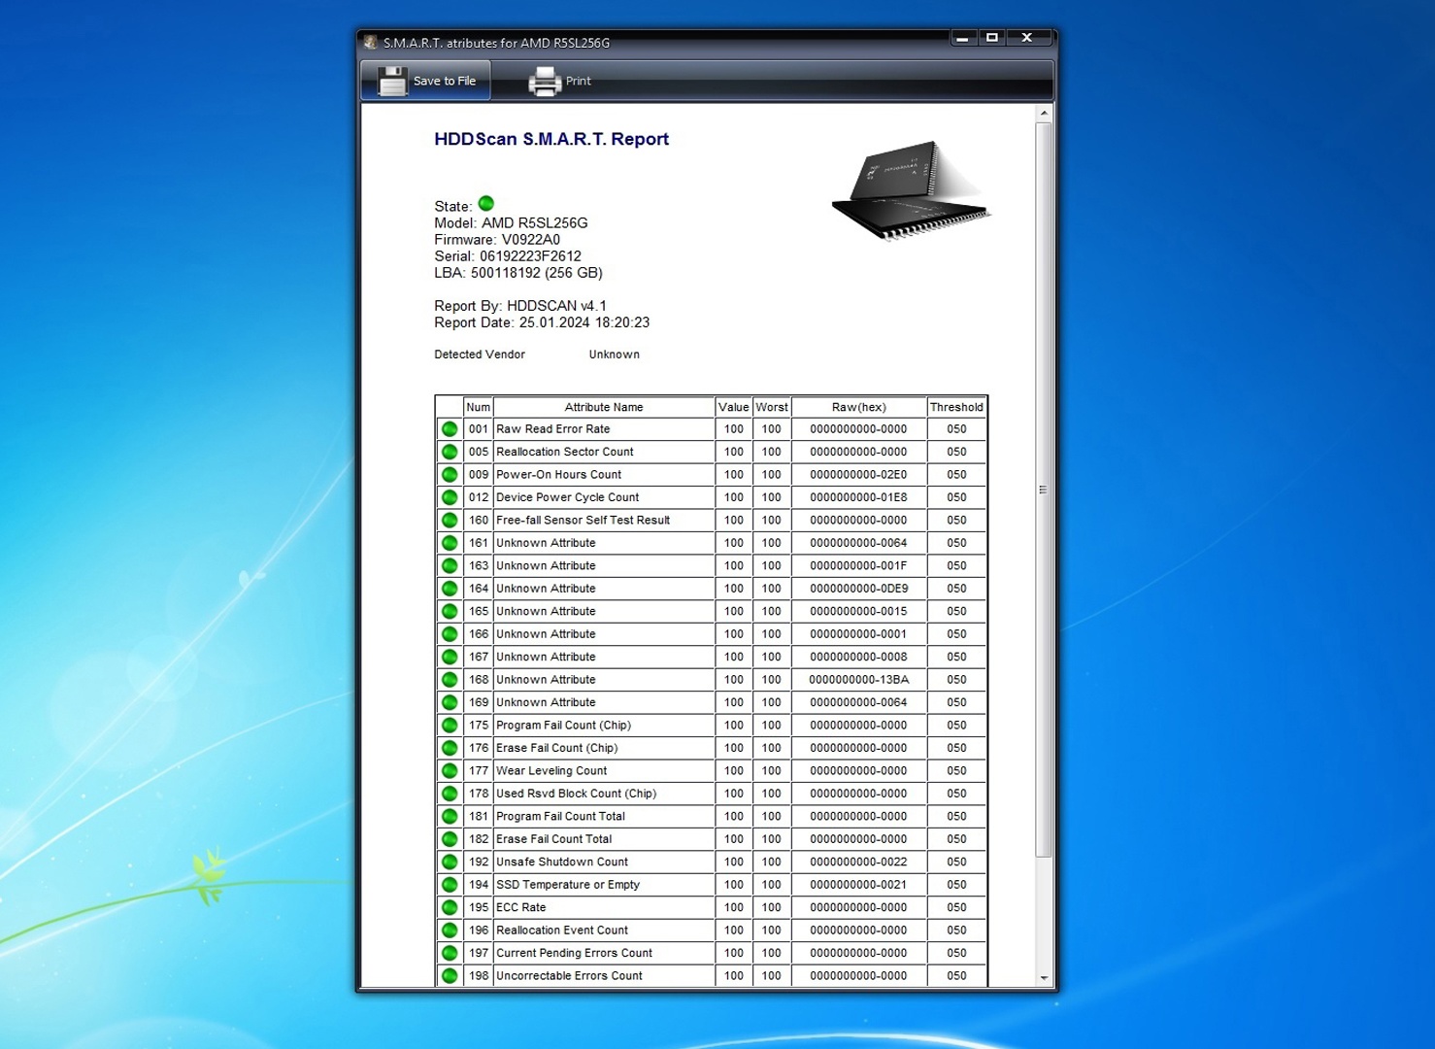The height and width of the screenshot is (1049, 1435).
Task: Click green status dot for Reallocation Event Count
Action: point(450,931)
